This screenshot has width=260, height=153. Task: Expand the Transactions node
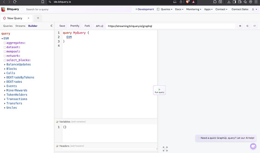pyautogui.click(x=5, y=99)
